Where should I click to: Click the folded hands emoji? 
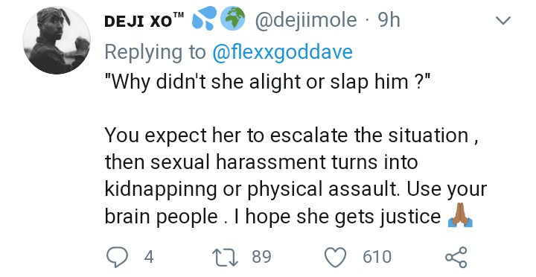coord(460,215)
